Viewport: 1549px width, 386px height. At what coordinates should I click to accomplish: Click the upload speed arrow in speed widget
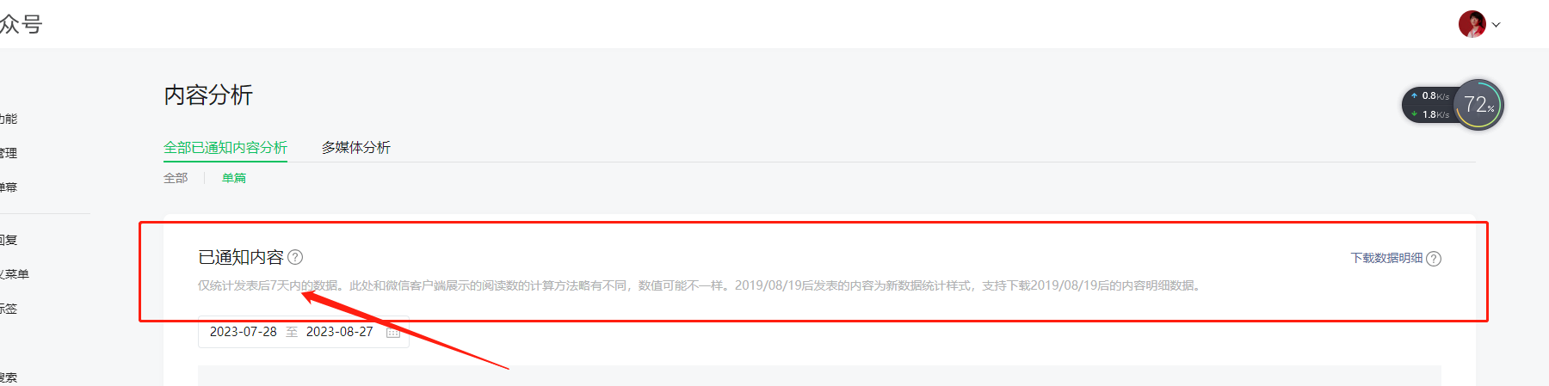coord(1414,95)
